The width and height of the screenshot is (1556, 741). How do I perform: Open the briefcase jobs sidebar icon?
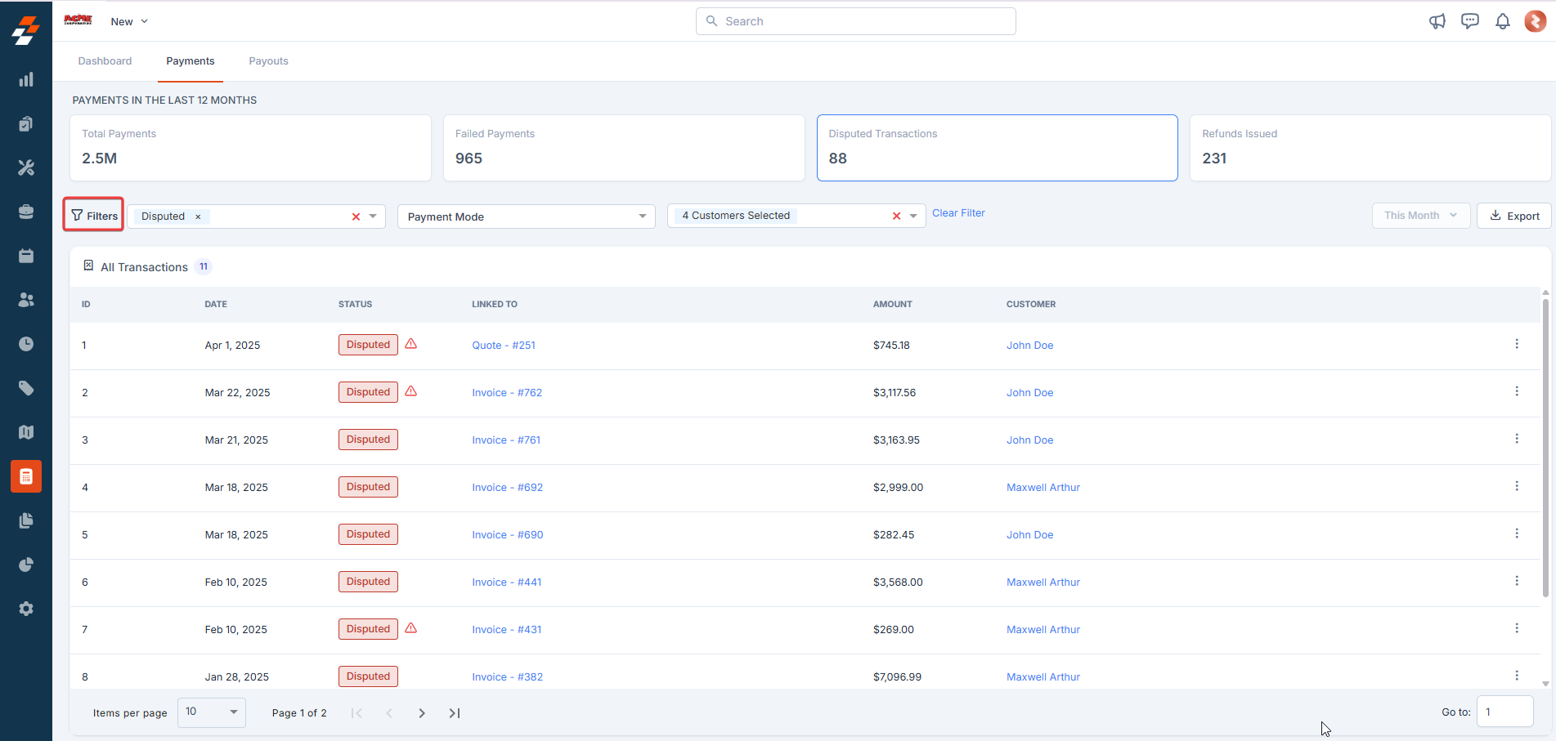pyautogui.click(x=26, y=212)
